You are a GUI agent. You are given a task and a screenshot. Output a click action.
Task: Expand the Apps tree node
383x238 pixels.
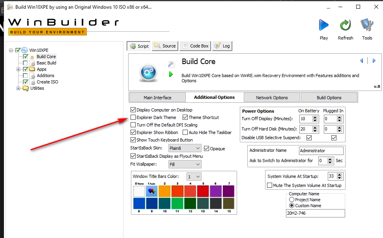click(x=18, y=69)
